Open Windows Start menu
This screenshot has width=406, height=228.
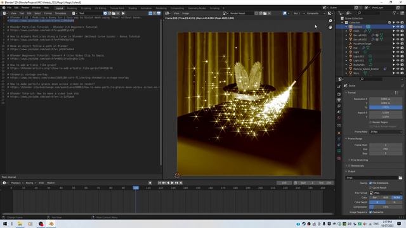point(4,224)
